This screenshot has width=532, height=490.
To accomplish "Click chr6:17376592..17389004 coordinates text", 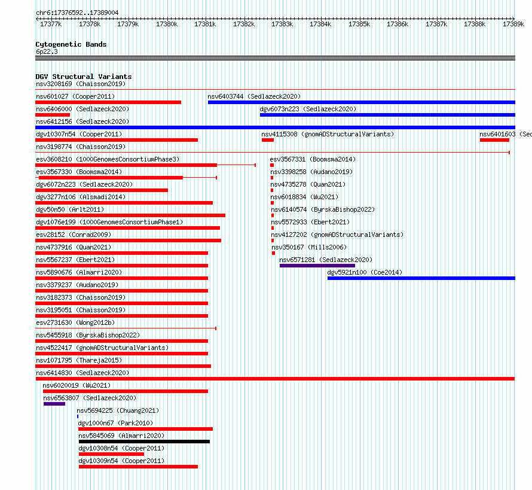I will click(x=77, y=13).
